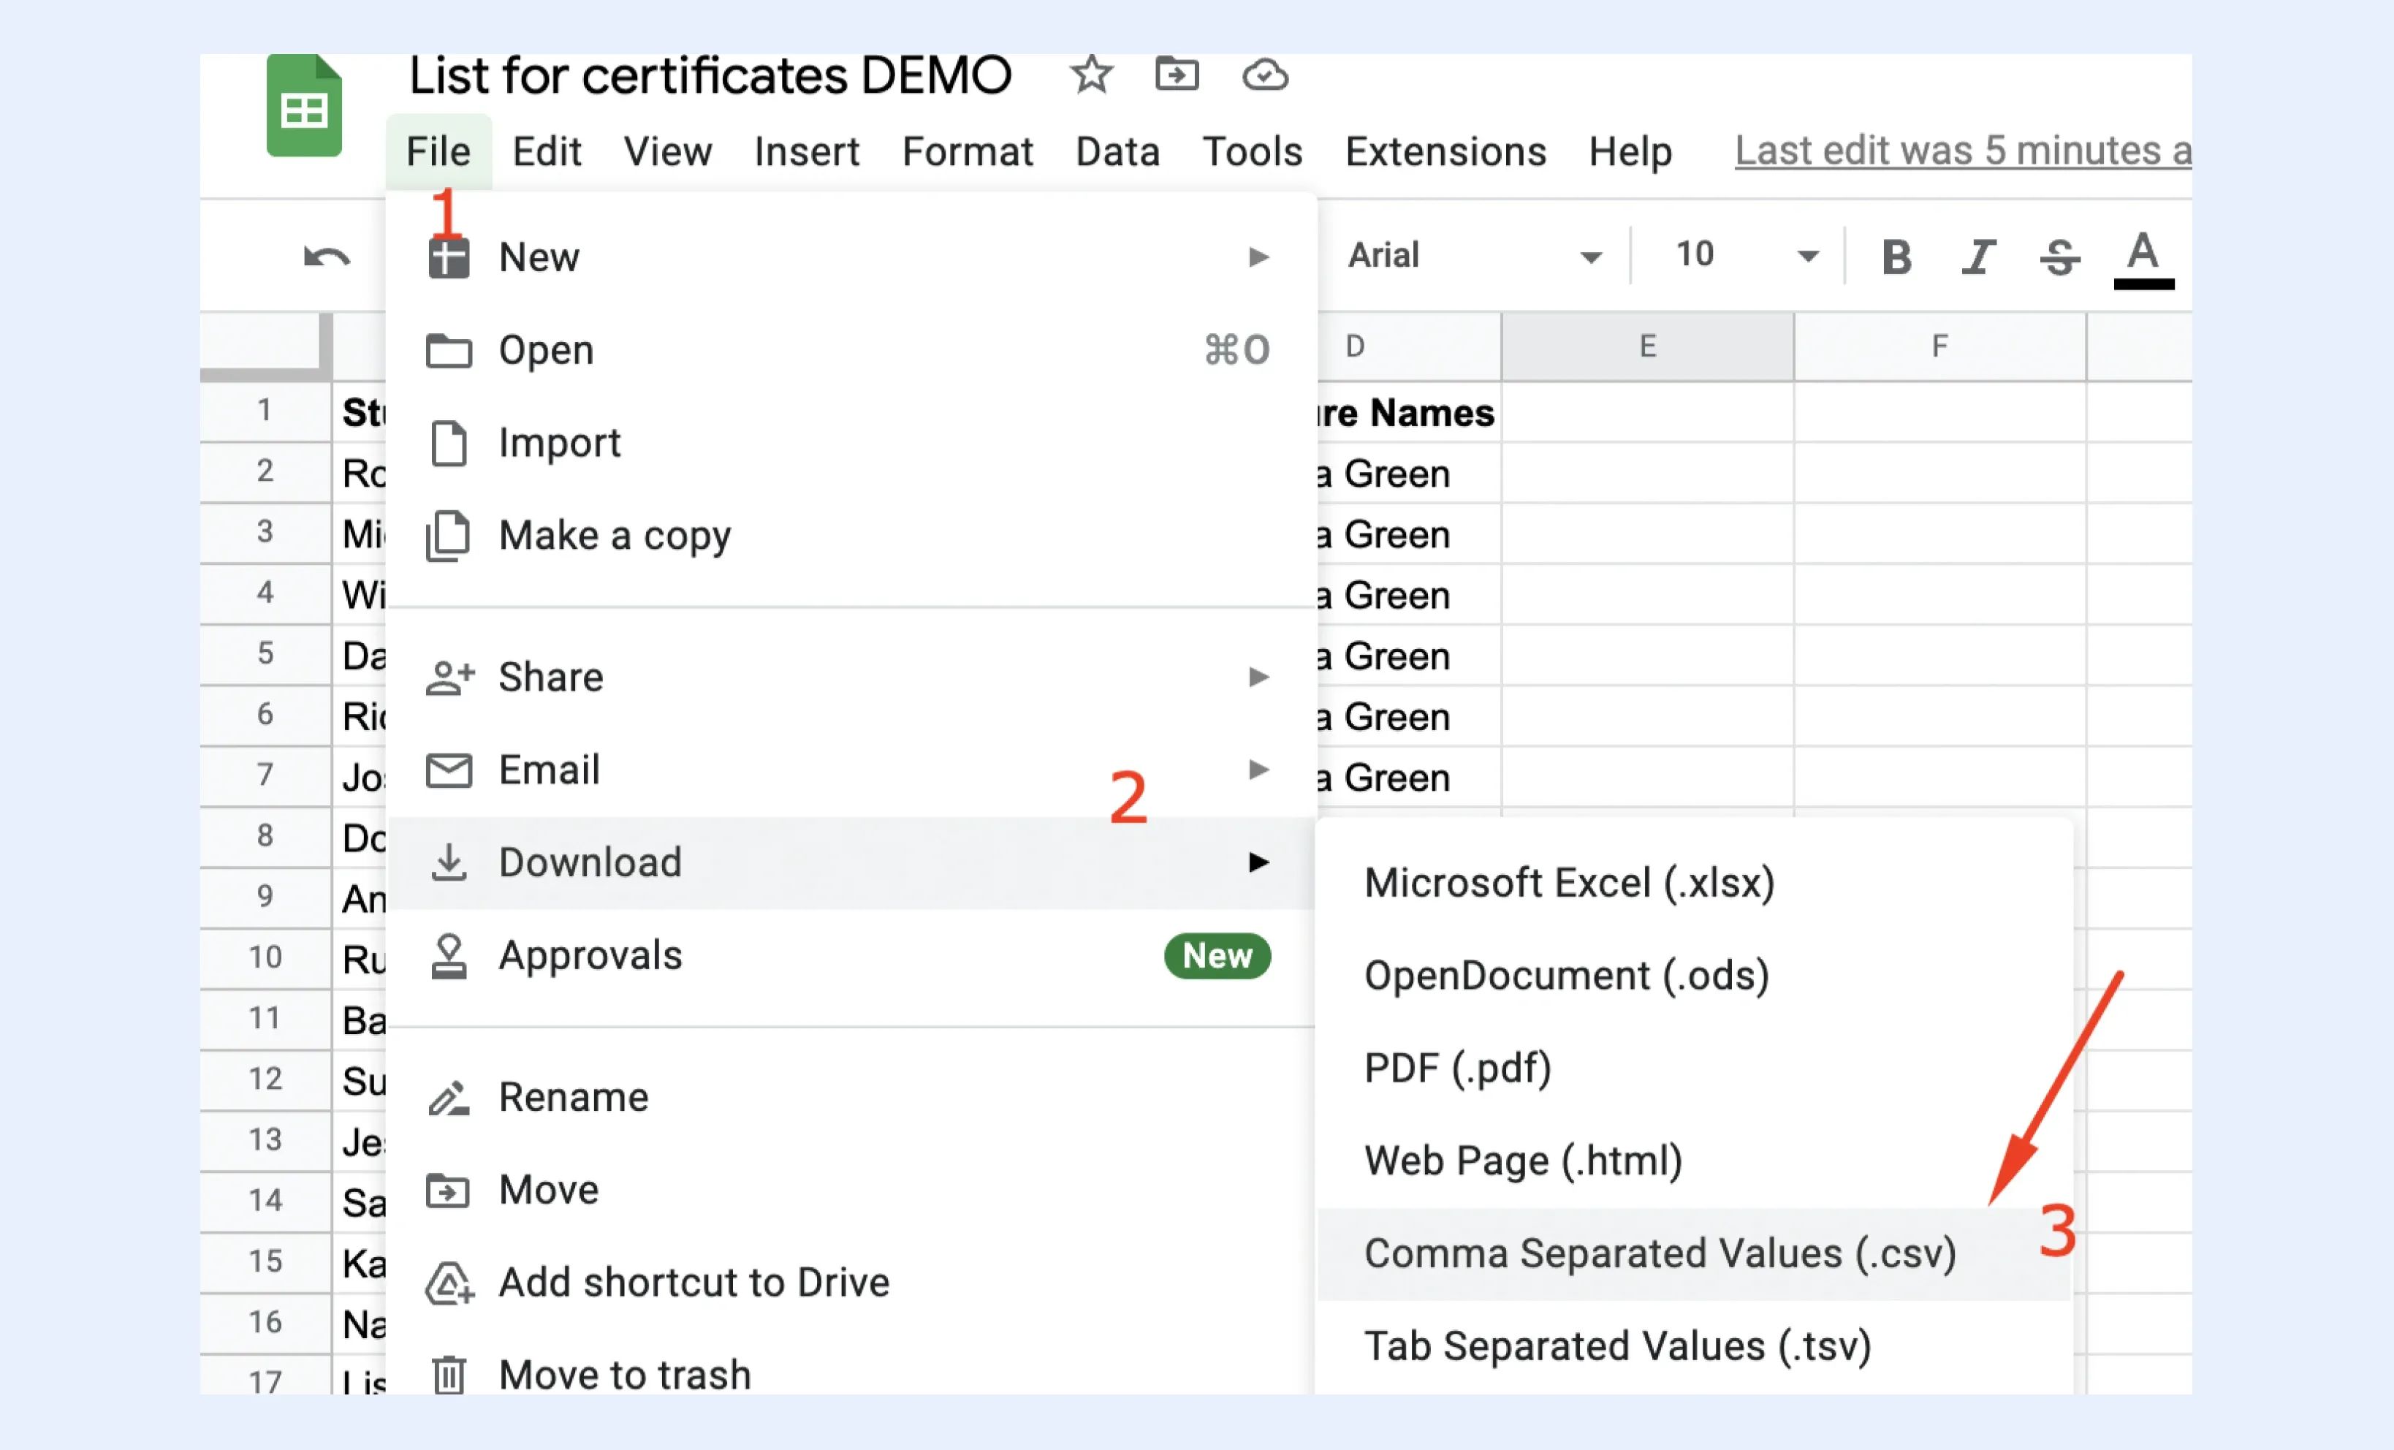Download as Microsoft Excel (.xlsx)
The image size is (2394, 1450).
[x=1695, y=882]
